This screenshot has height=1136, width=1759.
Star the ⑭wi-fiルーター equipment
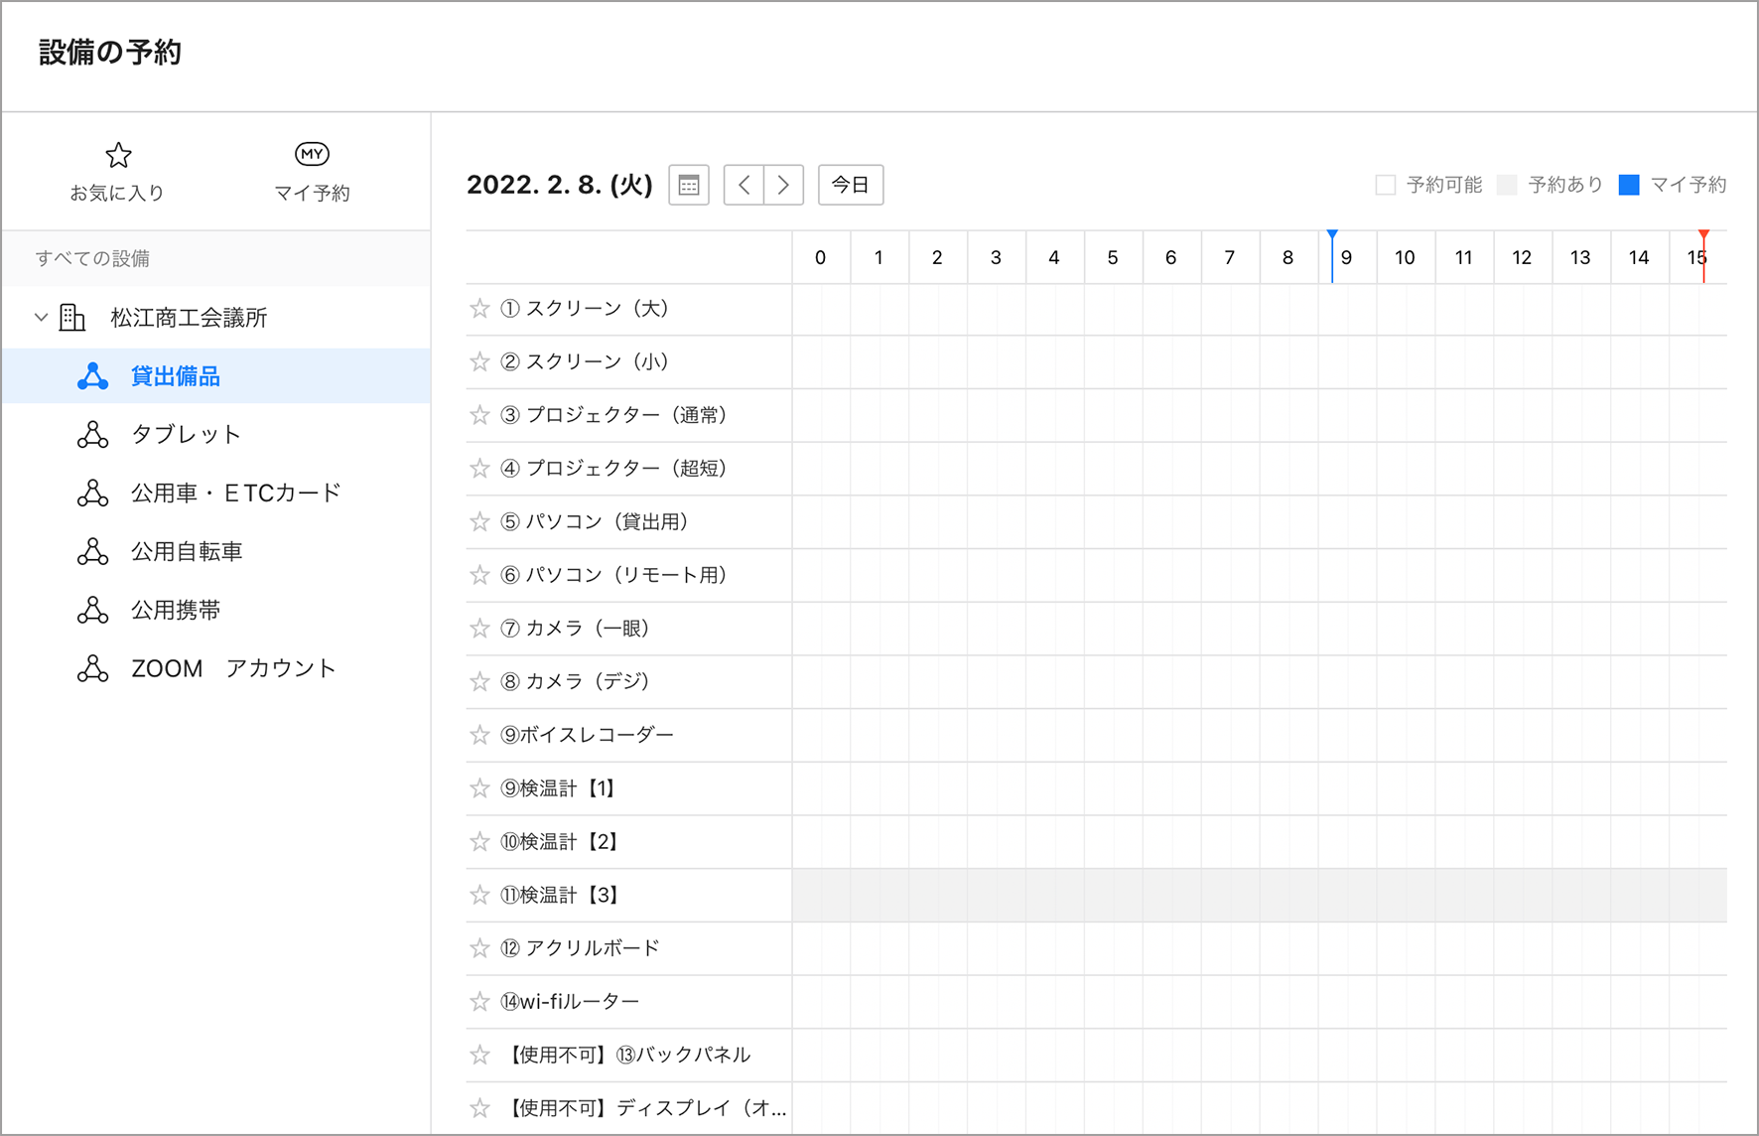pyautogui.click(x=480, y=1001)
